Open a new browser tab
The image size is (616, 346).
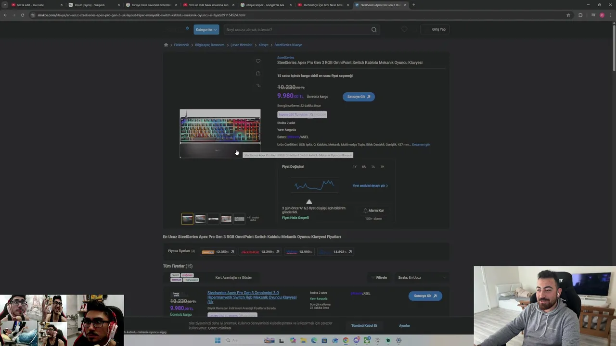point(414,5)
